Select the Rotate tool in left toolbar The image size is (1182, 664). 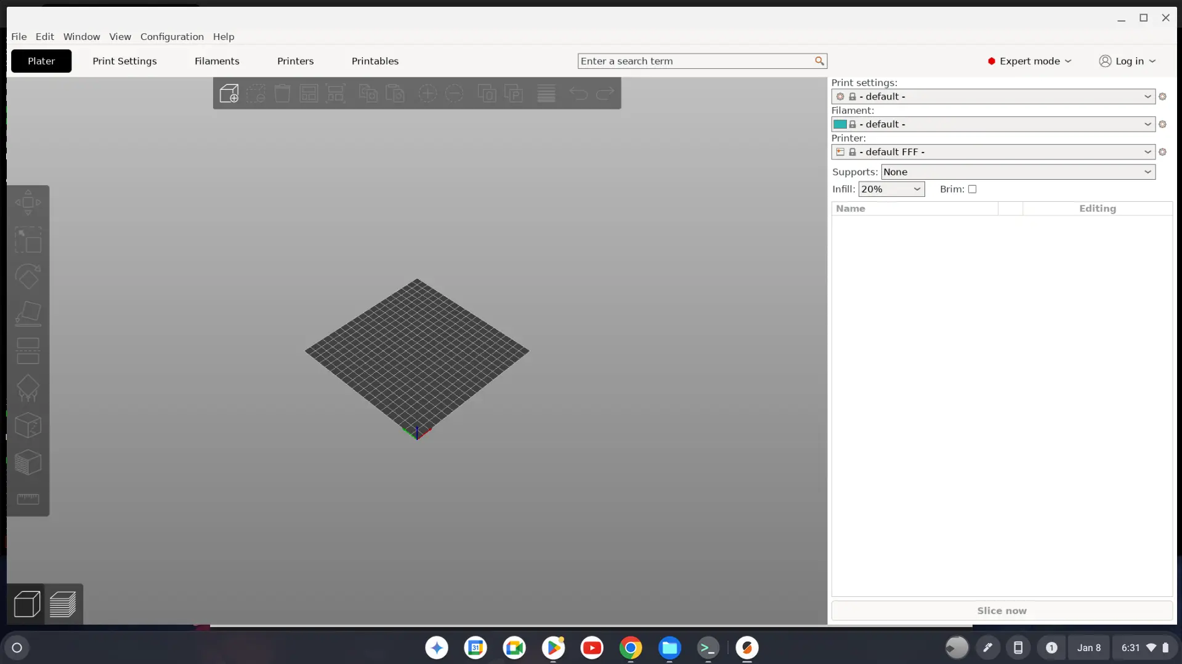point(28,277)
